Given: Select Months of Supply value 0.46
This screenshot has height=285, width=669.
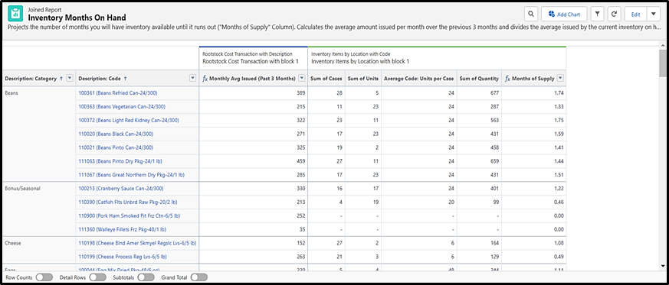Looking at the screenshot, I should coord(559,202).
